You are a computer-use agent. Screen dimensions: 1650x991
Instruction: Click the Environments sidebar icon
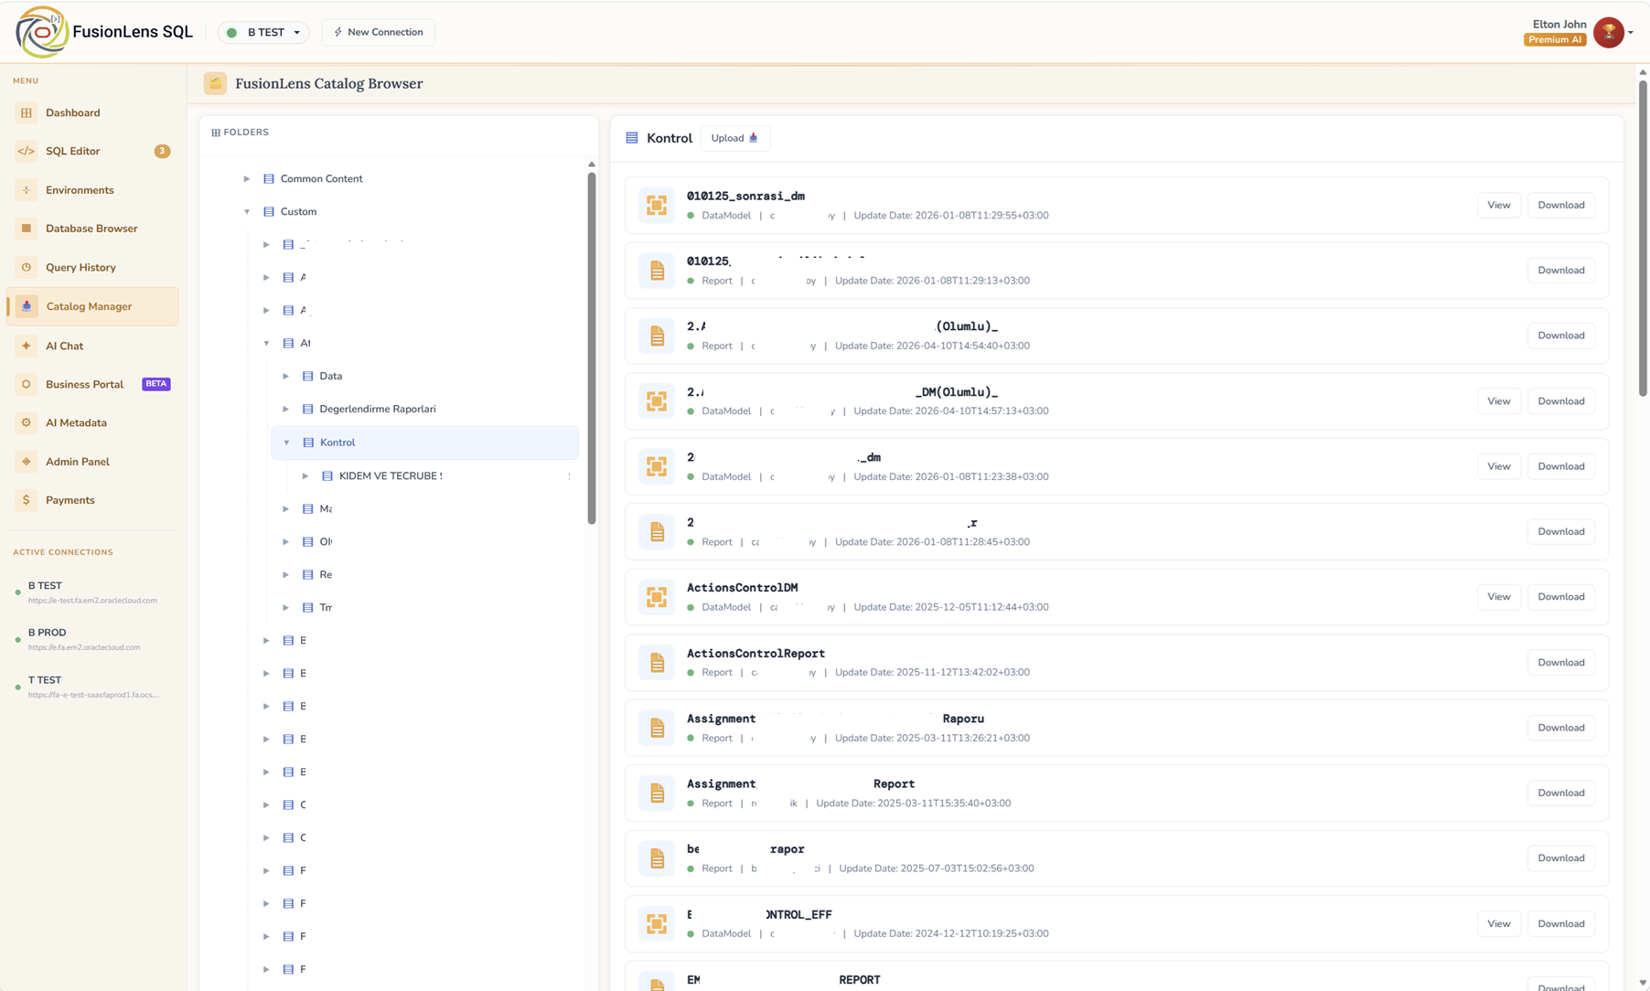click(27, 190)
